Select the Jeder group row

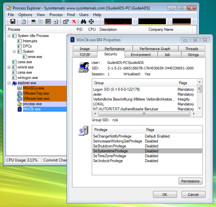point(145,94)
